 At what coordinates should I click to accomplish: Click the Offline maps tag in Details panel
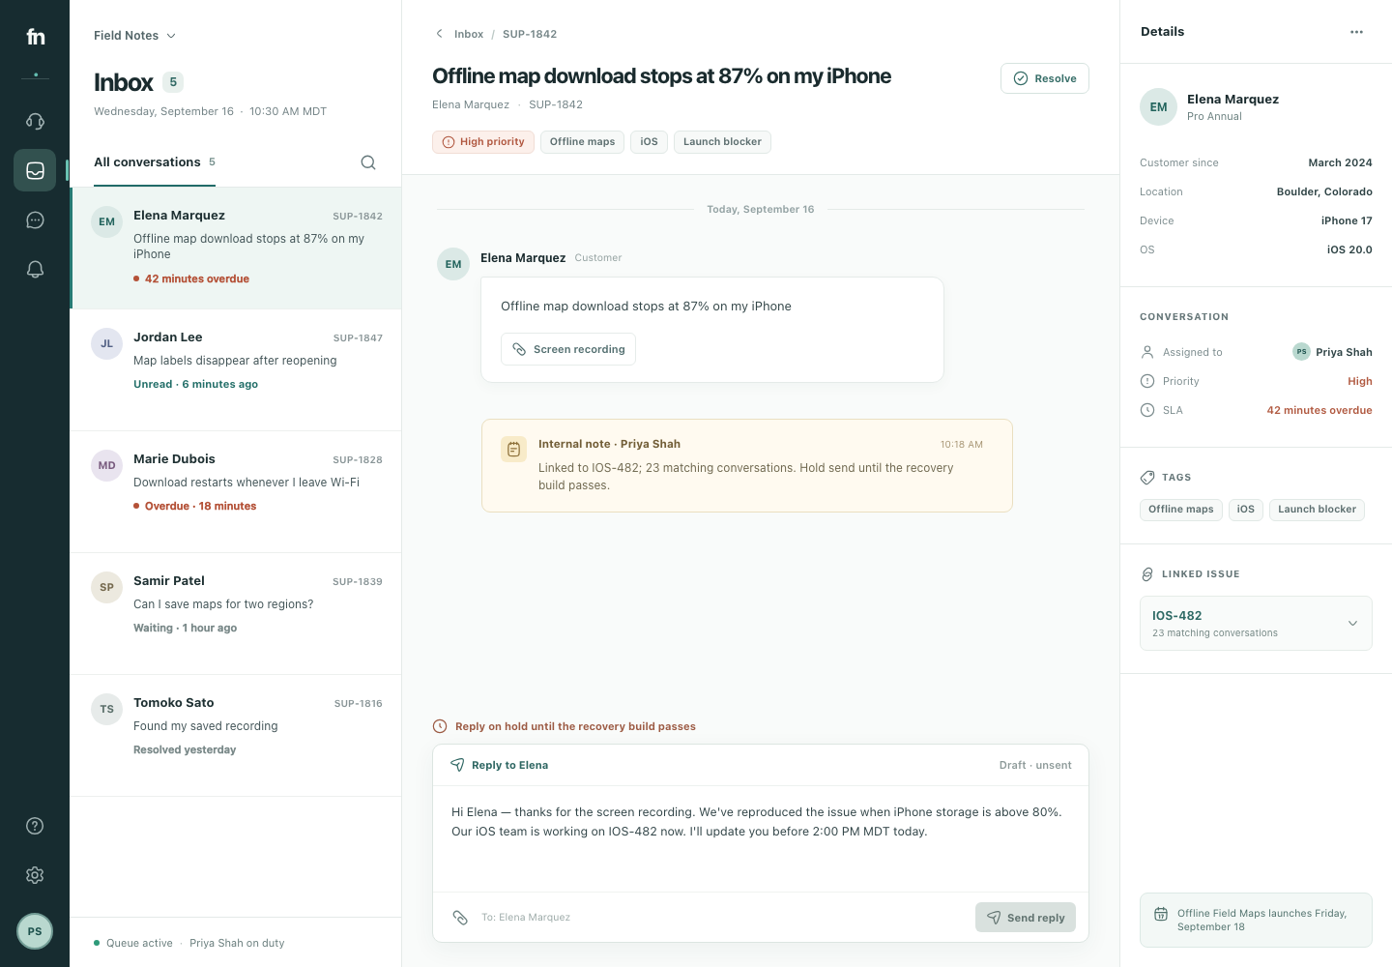(1181, 510)
